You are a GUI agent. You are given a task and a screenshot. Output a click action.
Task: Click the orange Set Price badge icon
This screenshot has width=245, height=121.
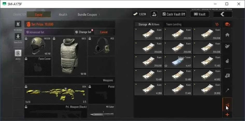pyautogui.click(x=29, y=24)
